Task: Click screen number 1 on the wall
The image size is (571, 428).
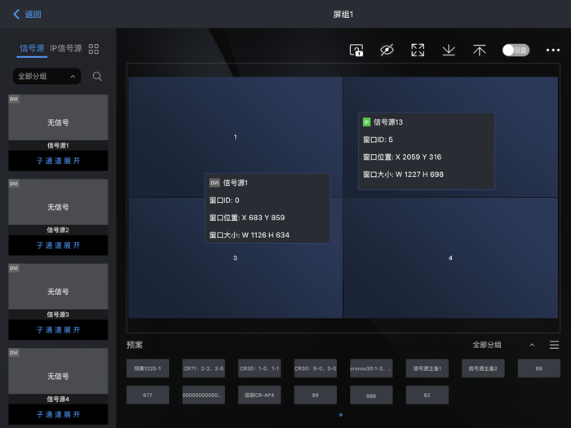Action: pyautogui.click(x=235, y=137)
